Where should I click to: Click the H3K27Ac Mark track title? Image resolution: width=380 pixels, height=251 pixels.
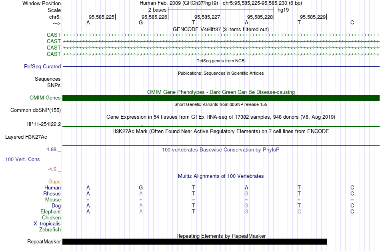(221, 131)
